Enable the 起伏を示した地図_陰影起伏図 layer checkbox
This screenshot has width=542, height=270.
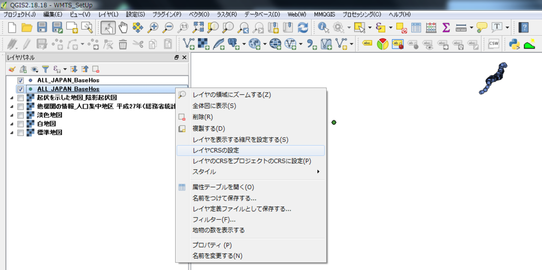tap(21, 98)
